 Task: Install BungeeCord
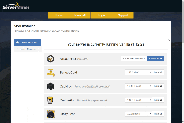tap(158, 72)
